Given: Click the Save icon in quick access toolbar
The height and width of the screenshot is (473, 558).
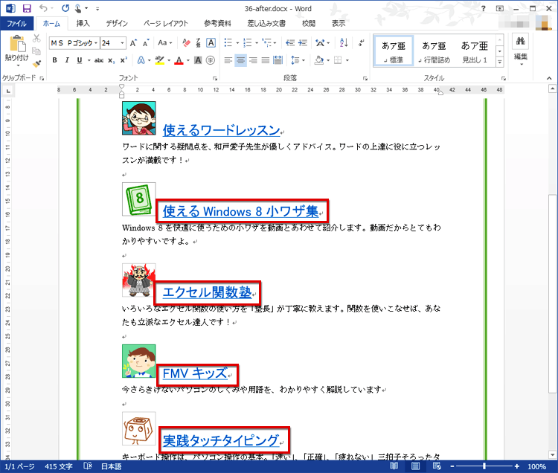Looking at the screenshot, I should tap(27, 8).
